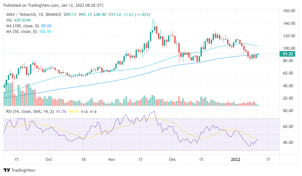Click the 80.00 RSI scale label
This screenshot has width=302, height=176.
[289, 111]
